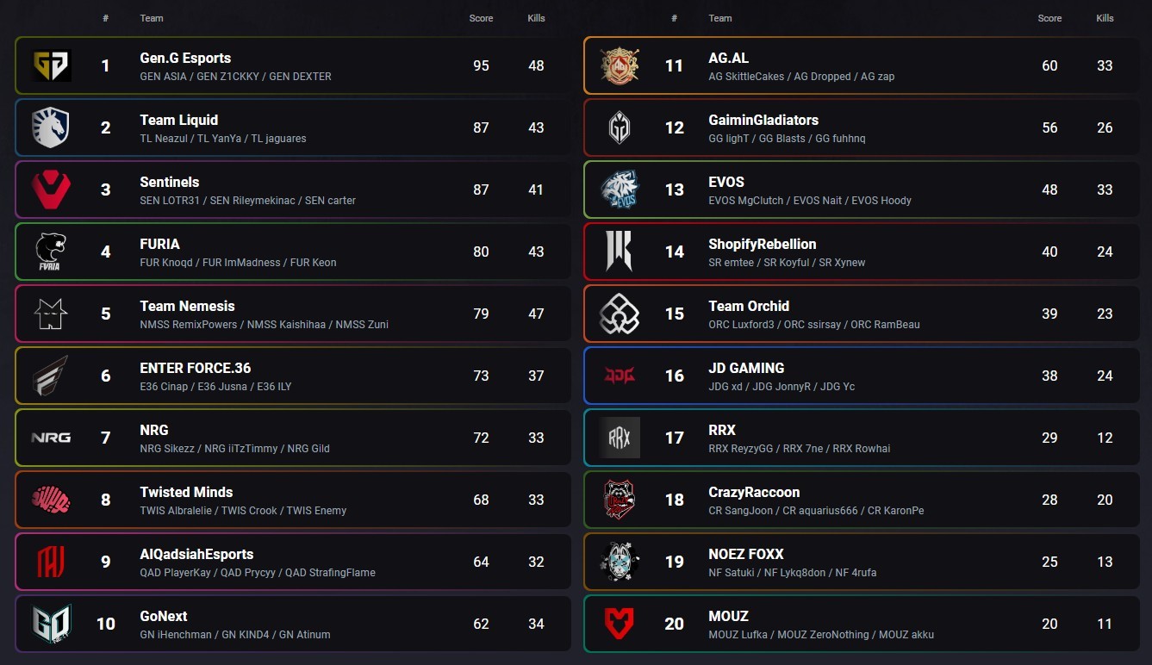Click the Gen.G Esports team logo
1152x665 pixels.
click(51, 65)
